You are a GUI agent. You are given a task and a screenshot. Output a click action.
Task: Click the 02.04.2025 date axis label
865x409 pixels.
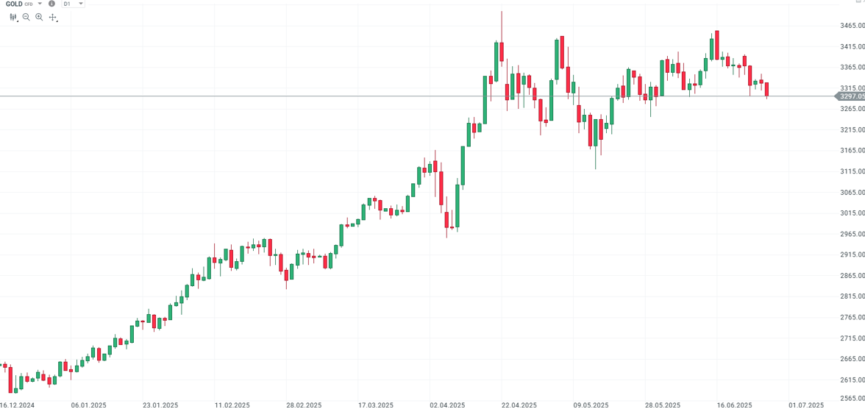click(x=447, y=405)
